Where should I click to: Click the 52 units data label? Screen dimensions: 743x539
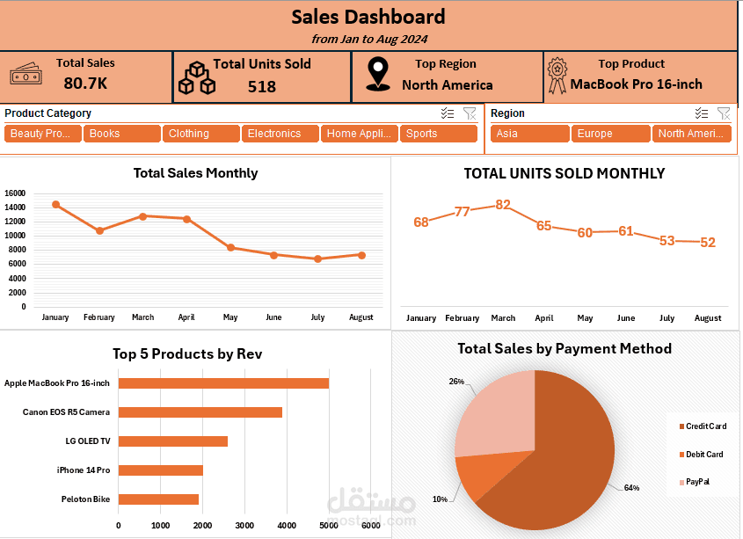coord(708,242)
